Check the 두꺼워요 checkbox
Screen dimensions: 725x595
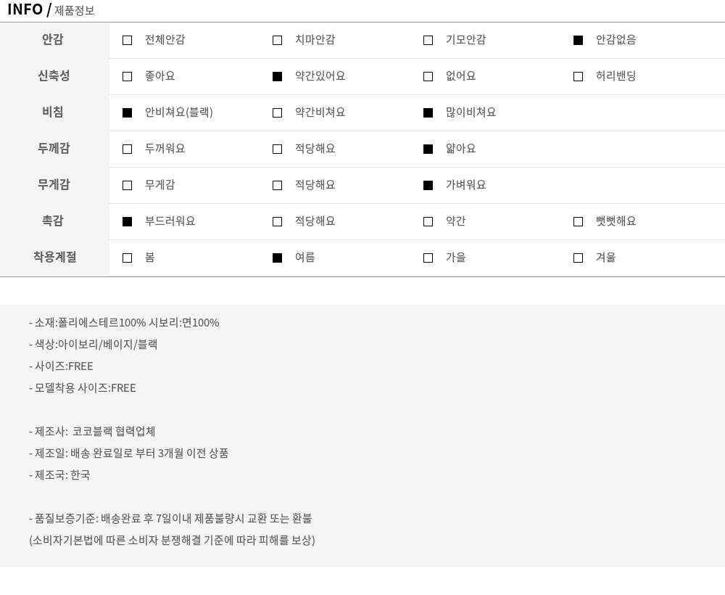tap(128, 149)
